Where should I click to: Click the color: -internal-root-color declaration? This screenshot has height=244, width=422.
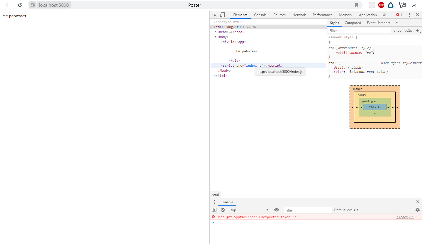click(x=361, y=72)
